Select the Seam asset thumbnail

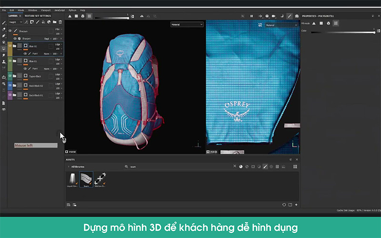(86, 180)
